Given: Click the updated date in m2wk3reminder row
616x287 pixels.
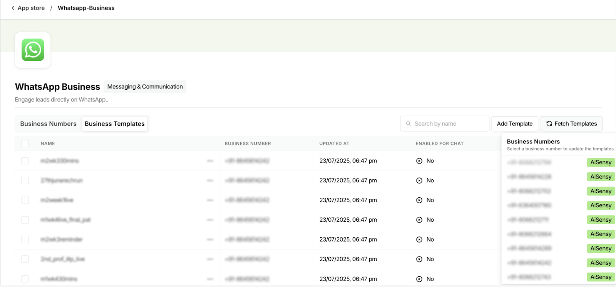Looking at the screenshot, I should pos(348,239).
